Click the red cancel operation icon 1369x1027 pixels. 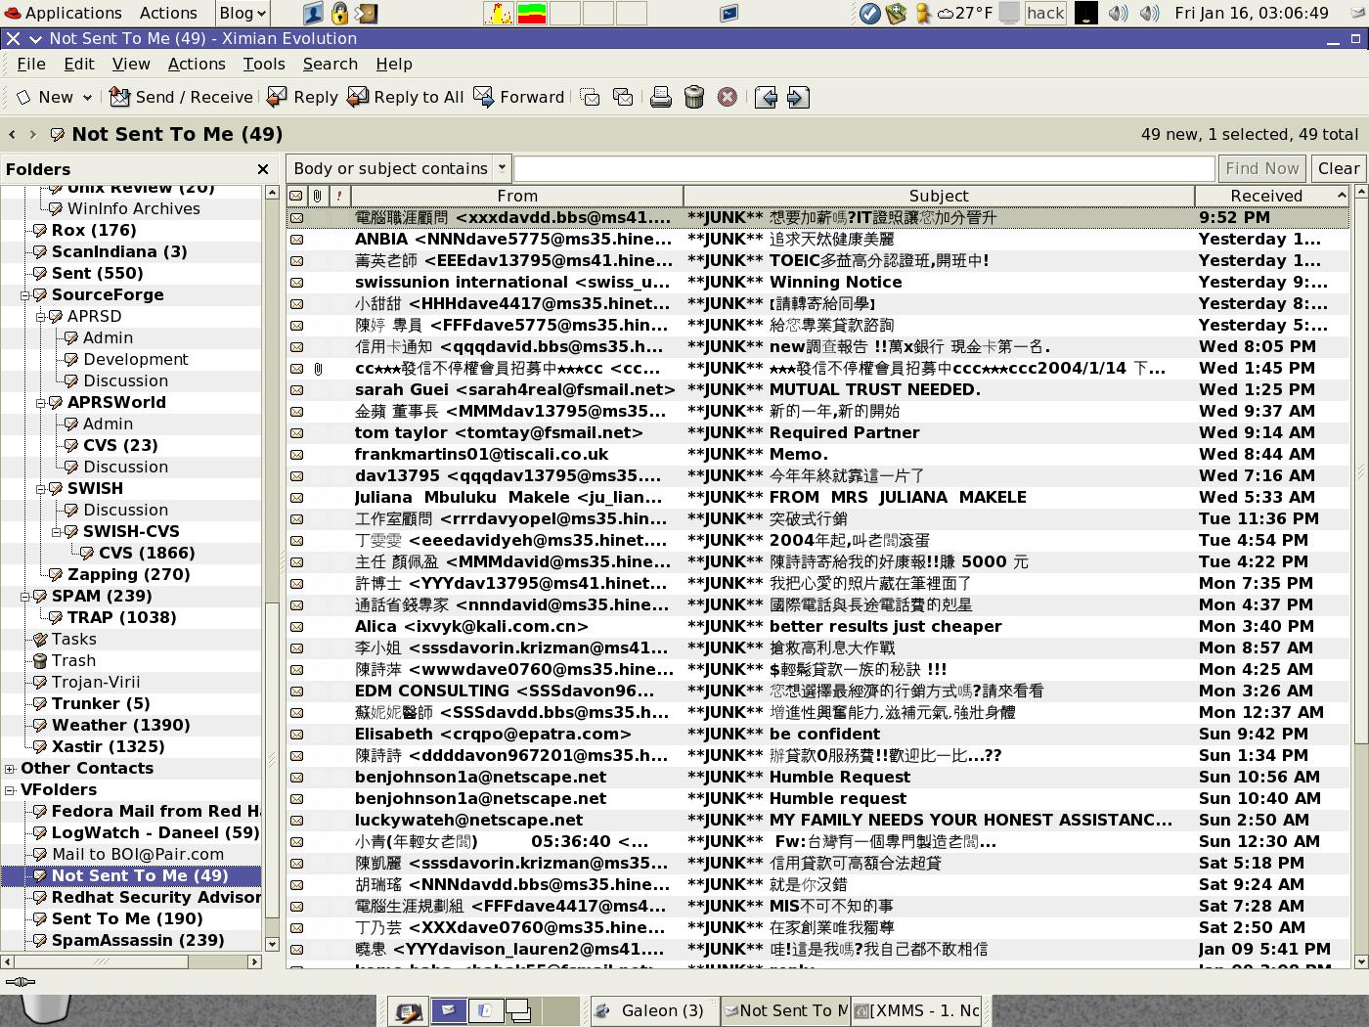(x=728, y=97)
